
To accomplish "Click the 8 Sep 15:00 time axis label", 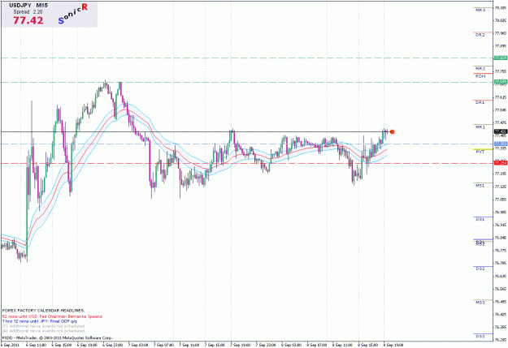I will click(367, 346).
